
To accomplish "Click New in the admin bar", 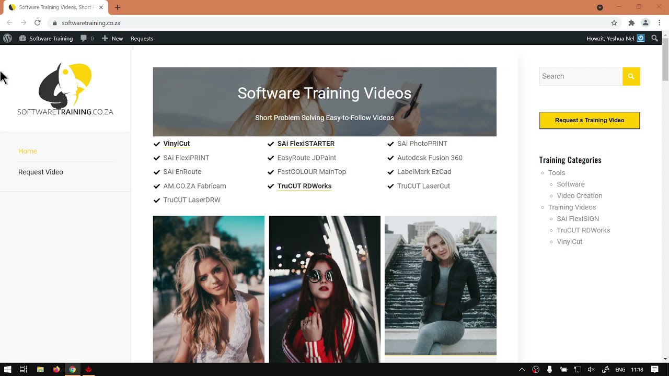I will coord(112,38).
